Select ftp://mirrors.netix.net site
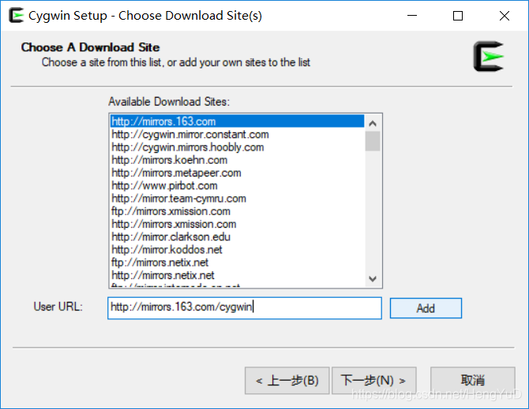Viewport: 529px width, 409px height. pyautogui.click(x=237, y=262)
